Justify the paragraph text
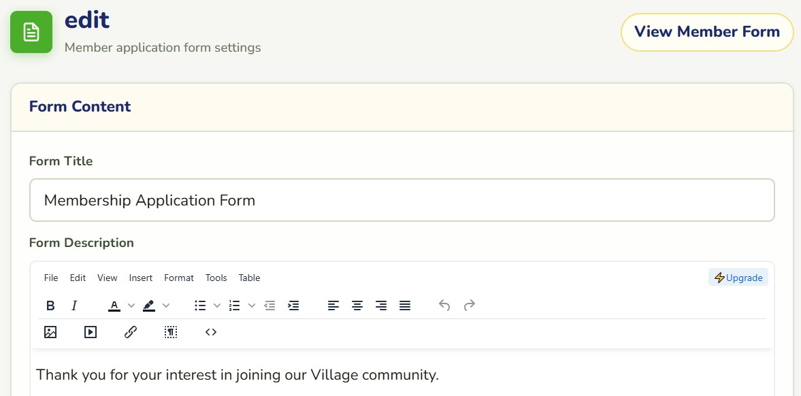The height and width of the screenshot is (396, 801). coord(405,306)
